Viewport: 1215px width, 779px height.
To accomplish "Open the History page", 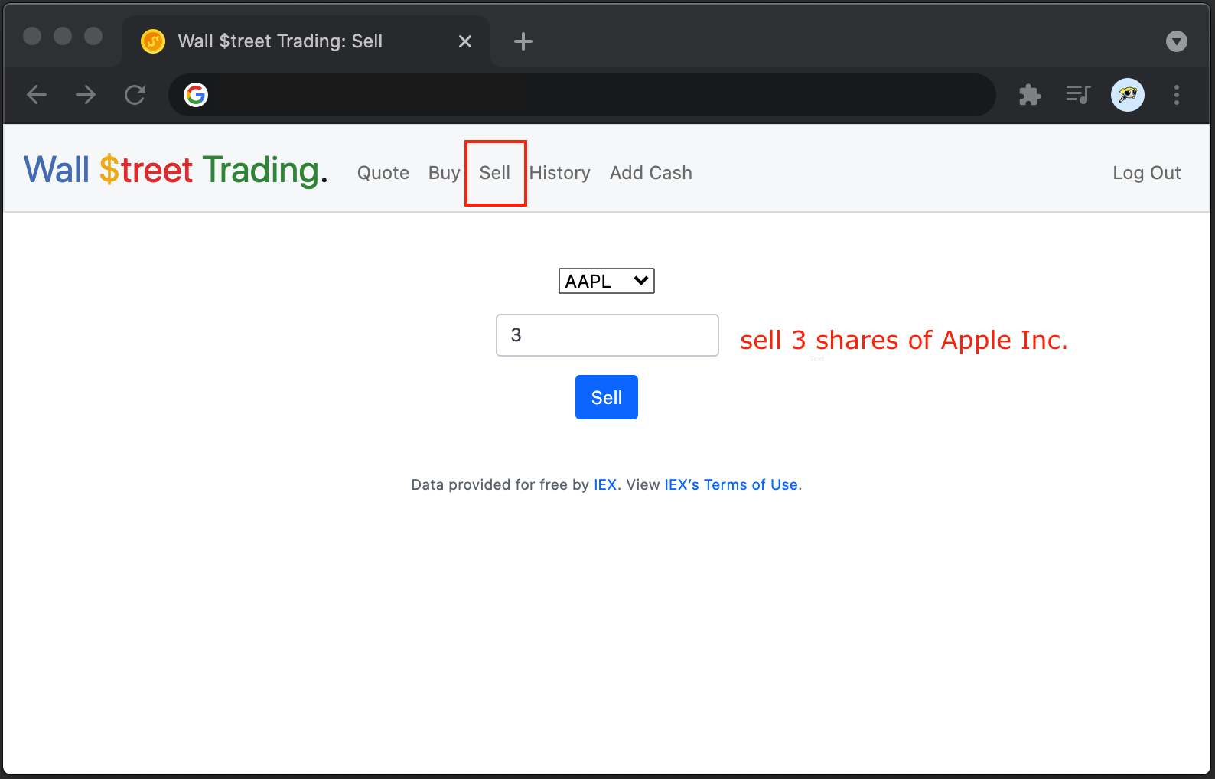I will coord(560,173).
